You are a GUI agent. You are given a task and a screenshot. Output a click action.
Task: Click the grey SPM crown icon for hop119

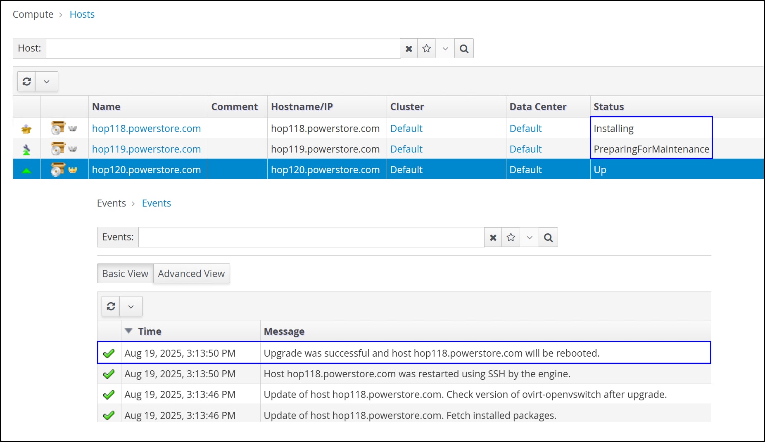point(73,149)
